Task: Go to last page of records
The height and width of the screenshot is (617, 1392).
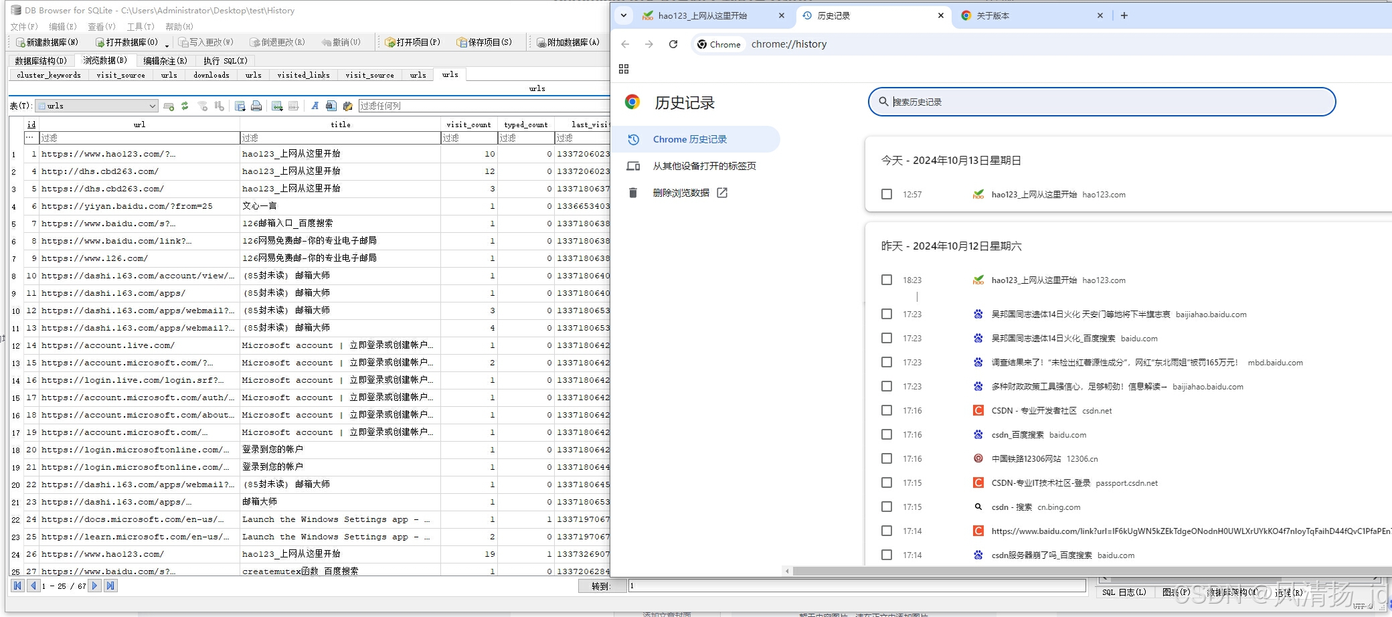Action: [x=110, y=586]
